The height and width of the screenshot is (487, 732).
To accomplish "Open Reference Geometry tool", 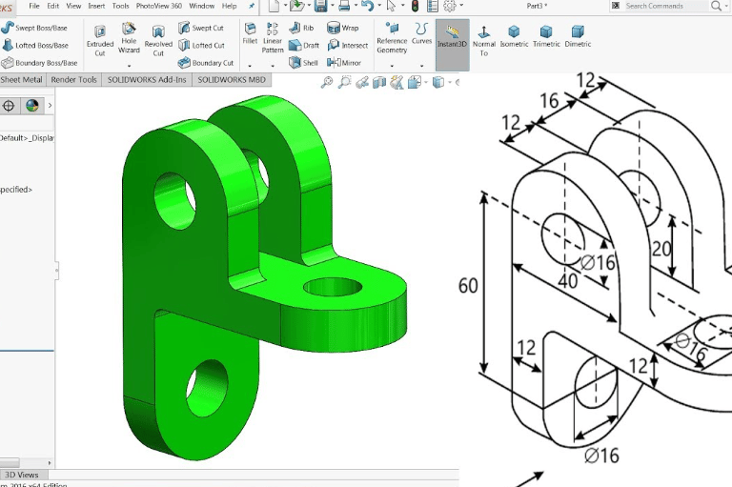I will click(392, 37).
